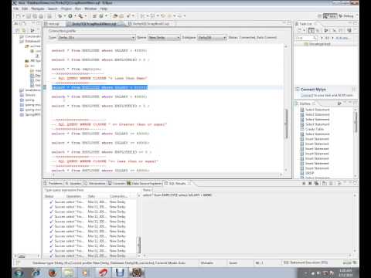
Task: Select the first Insert Statement in Outline
Action: [315, 139]
